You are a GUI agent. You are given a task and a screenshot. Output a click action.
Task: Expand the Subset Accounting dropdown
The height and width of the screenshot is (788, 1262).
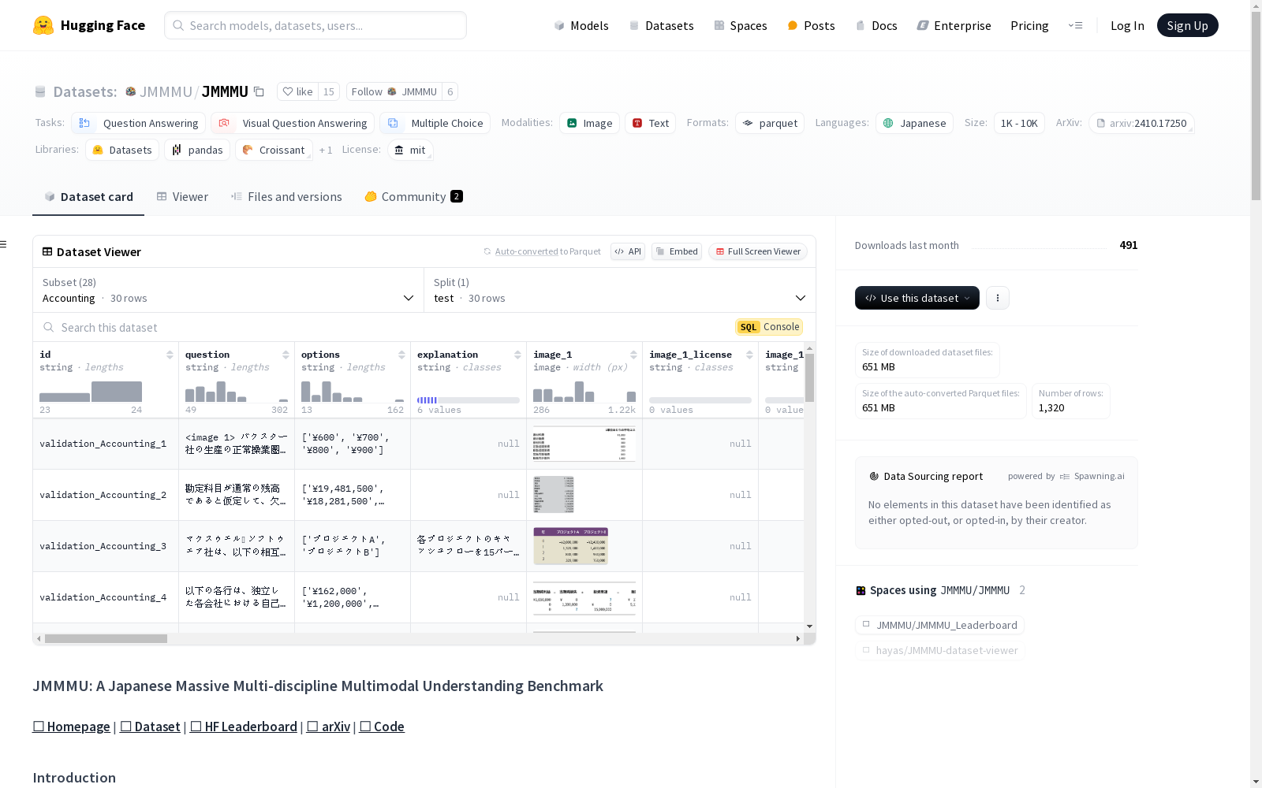click(x=228, y=290)
